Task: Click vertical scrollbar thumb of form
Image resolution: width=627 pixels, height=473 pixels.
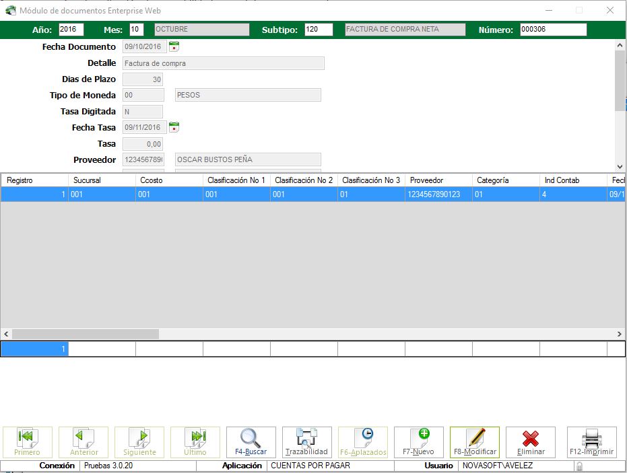Action: pos(620,81)
